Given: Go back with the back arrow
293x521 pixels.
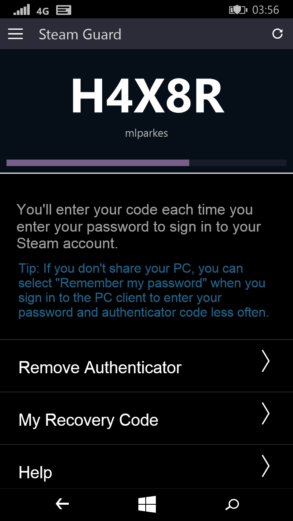Looking at the screenshot, I should pyautogui.click(x=62, y=504).
